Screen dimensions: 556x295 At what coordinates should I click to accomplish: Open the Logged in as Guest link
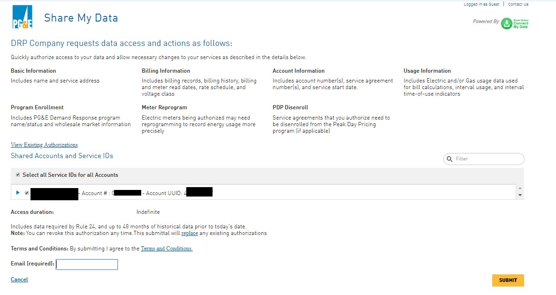tap(481, 4)
